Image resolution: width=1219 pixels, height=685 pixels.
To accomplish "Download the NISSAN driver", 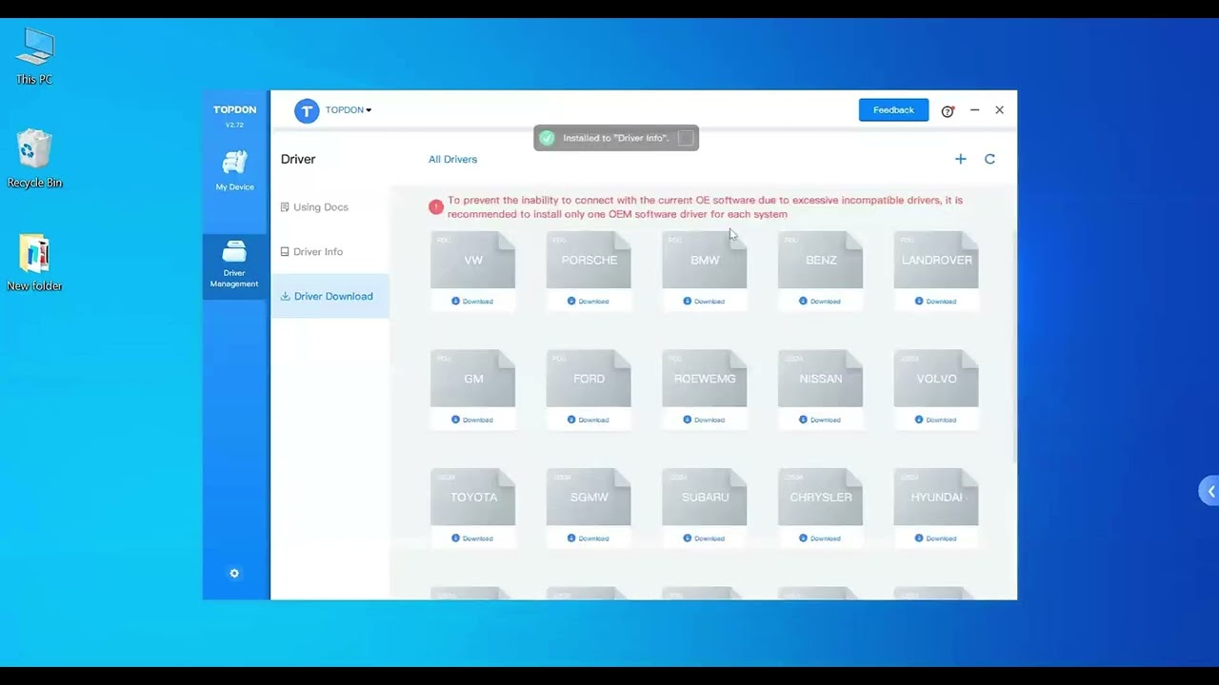I will click(820, 420).
